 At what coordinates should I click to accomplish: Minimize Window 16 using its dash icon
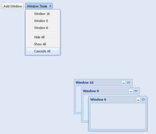(123, 82)
